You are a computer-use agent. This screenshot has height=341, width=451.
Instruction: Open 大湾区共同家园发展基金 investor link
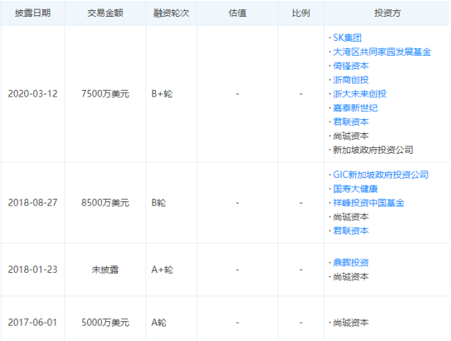[382, 52]
